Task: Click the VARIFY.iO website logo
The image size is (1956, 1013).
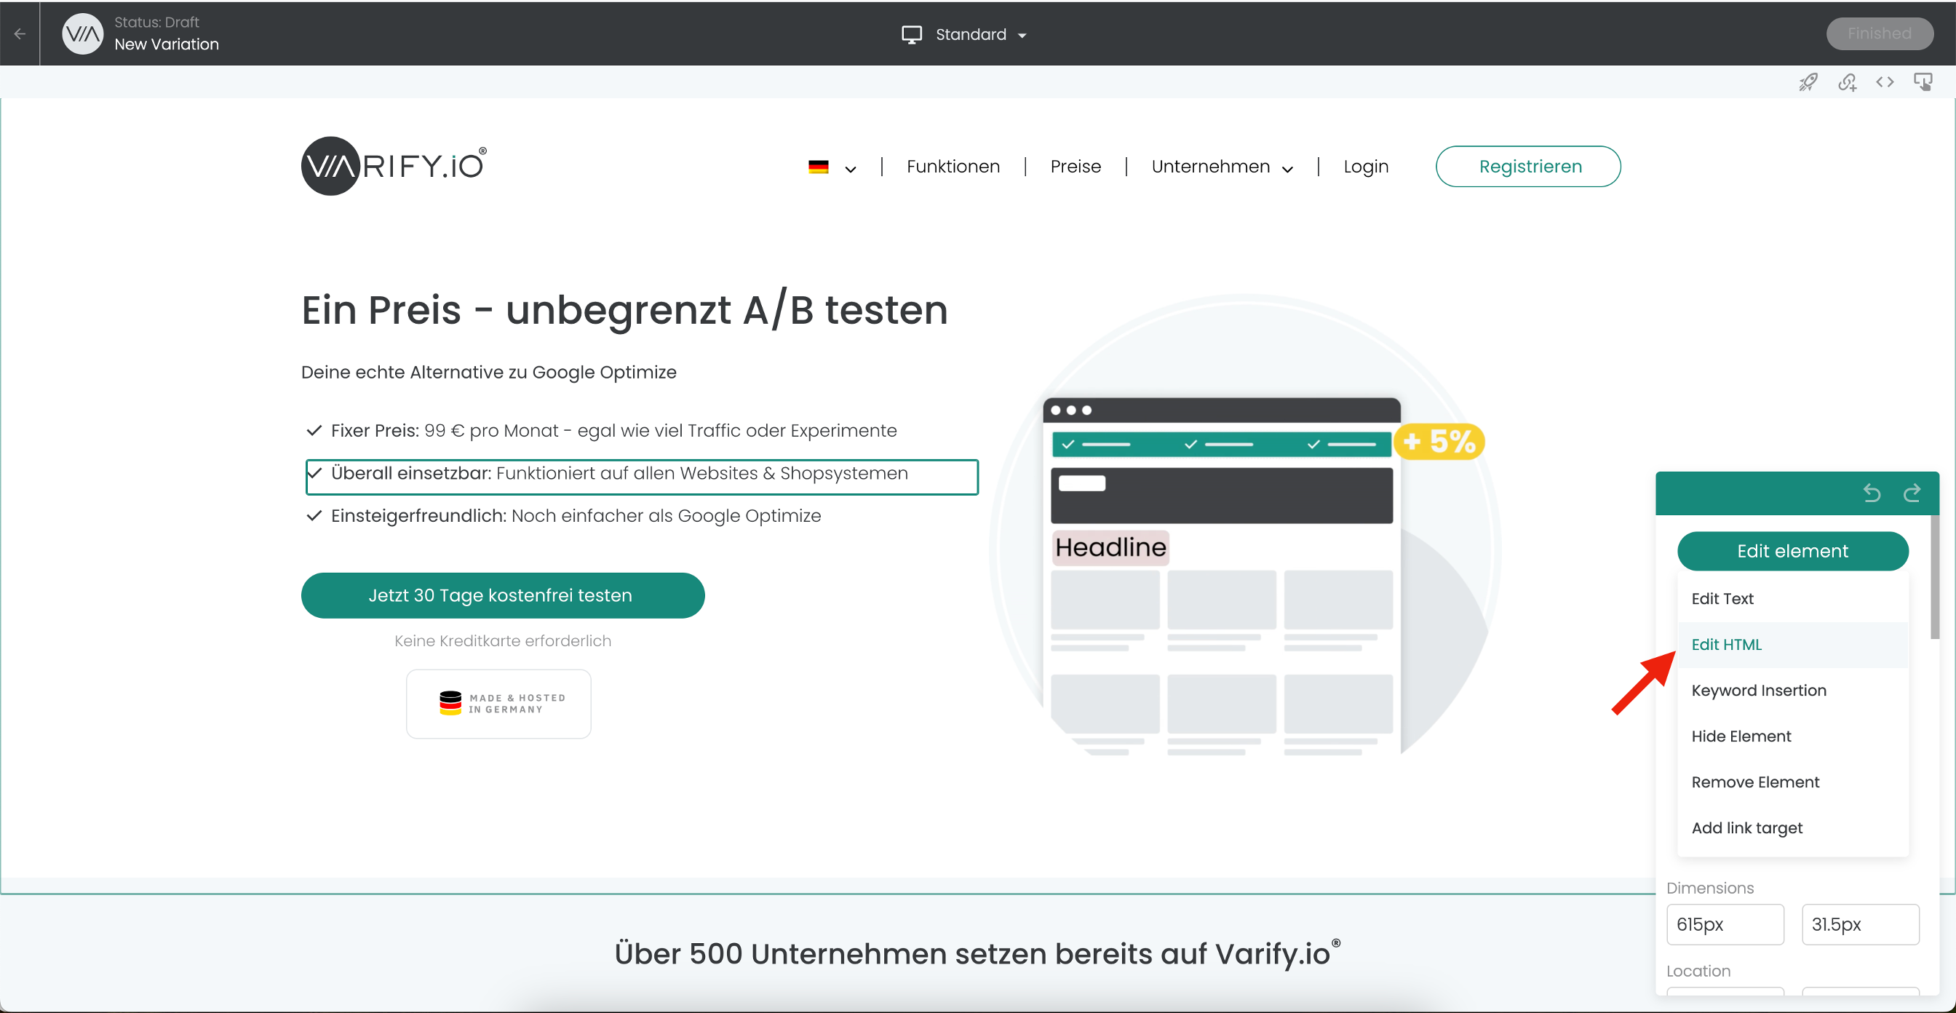Action: [x=394, y=165]
